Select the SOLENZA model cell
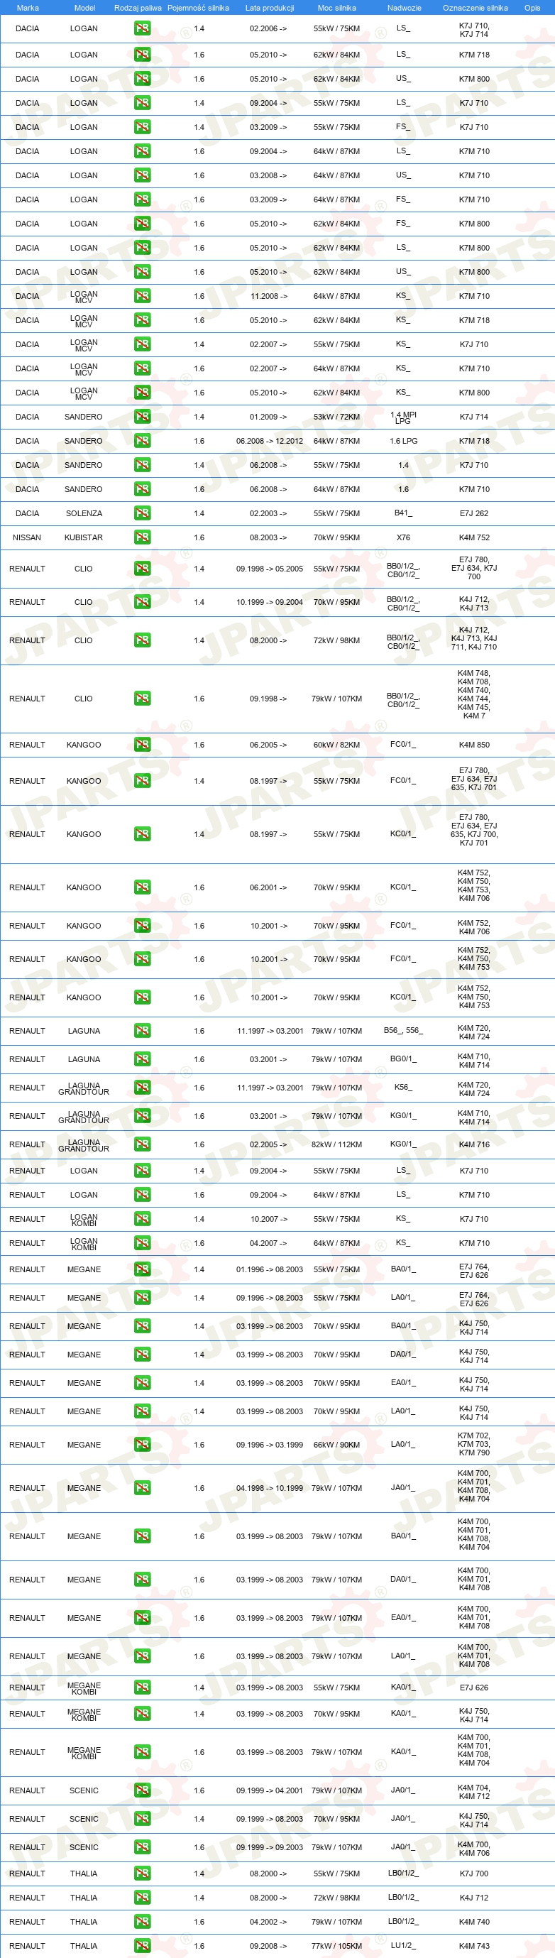The height and width of the screenshot is (1958, 555). pos(84,513)
